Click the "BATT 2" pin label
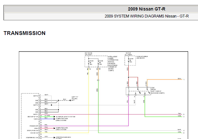Viewport: 198px width, 139px height. (36, 96)
